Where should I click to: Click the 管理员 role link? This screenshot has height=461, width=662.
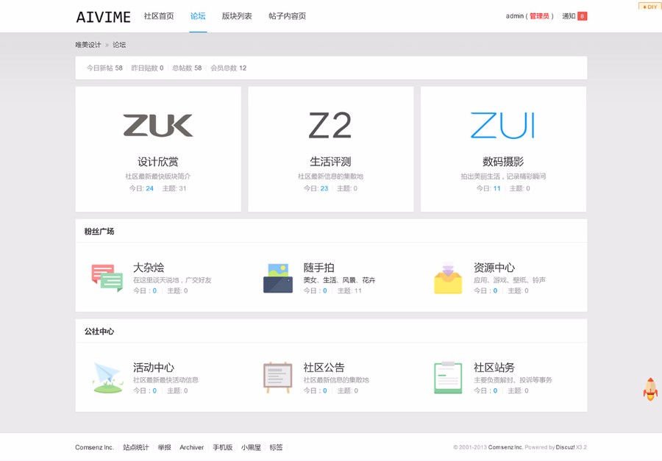click(540, 16)
